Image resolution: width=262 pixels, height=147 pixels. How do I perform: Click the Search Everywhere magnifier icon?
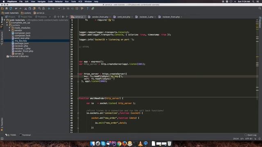click(260, 8)
